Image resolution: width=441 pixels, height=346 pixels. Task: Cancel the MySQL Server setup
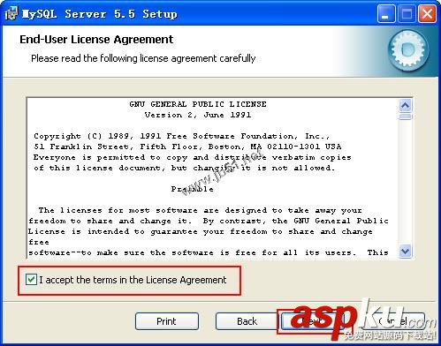pos(393,321)
